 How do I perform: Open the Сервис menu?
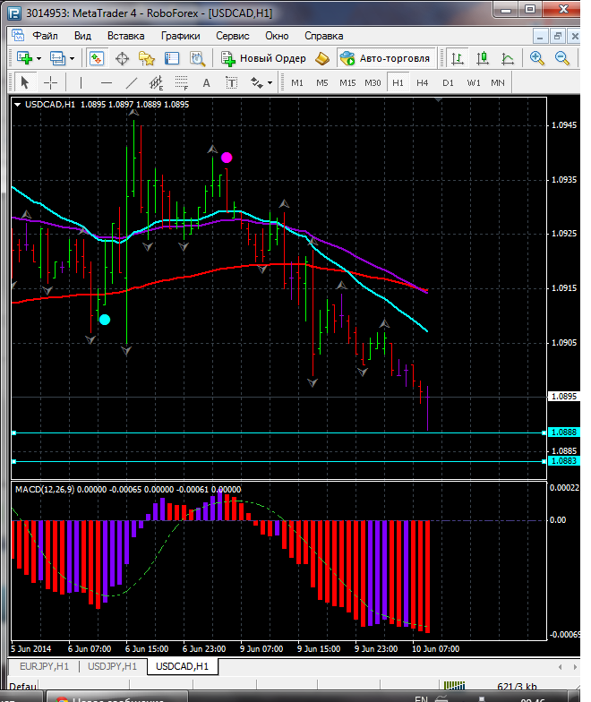pyautogui.click(x=233, y=36)
